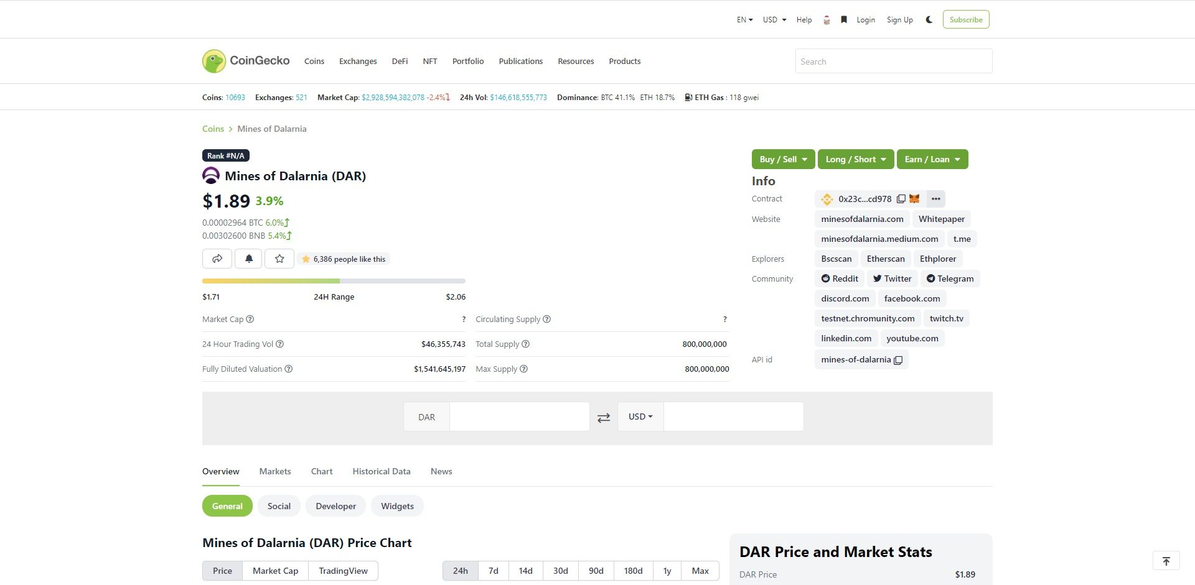Screen dimensions: 1195x585
Task: Select the Developer tab under Overview
Action: [x=335, y=505]
